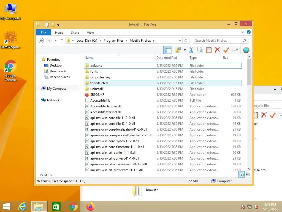Go up one folder level
The height and width of the screenshot is (212, 282).
(62, 41)
